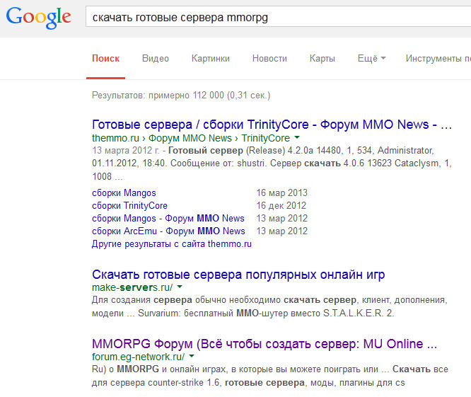Click the forum.eg-network.ru/ URL text
Screen dimensions: 471x397
(x=138, y=357)
